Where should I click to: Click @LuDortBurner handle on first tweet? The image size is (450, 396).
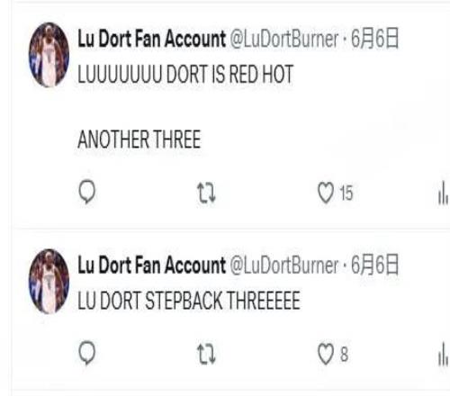pyautogui.click(x=284, y=39)
